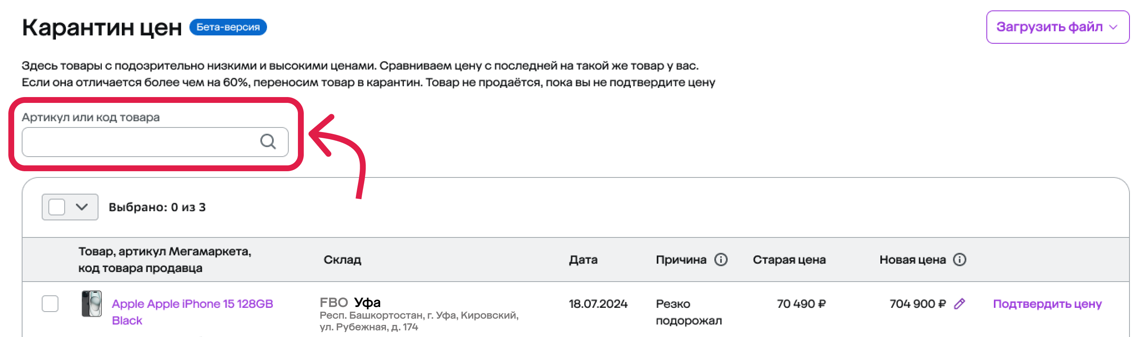Expand the bulk selection chevron dropdown
This screenshot has width=1137, height=337.
pyautogui.click(x=82, y=207)
